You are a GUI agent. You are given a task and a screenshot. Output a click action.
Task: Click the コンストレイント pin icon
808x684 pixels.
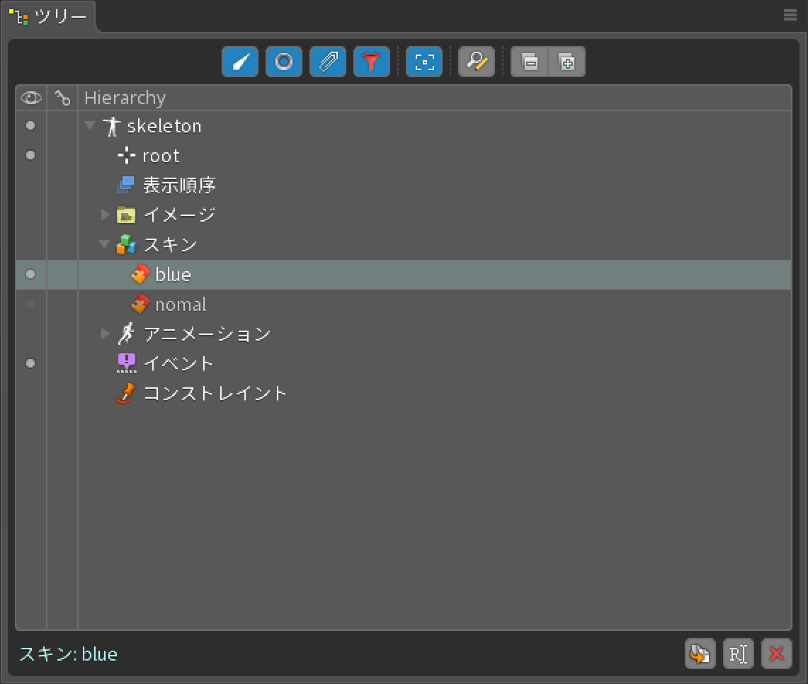pyautogui.click(x=126, y=393)
